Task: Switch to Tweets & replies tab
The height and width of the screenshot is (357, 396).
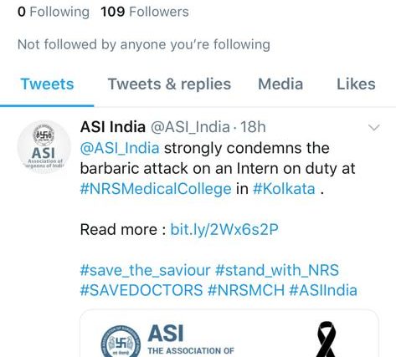Action: pyautogui.click(x=169, y=84)
